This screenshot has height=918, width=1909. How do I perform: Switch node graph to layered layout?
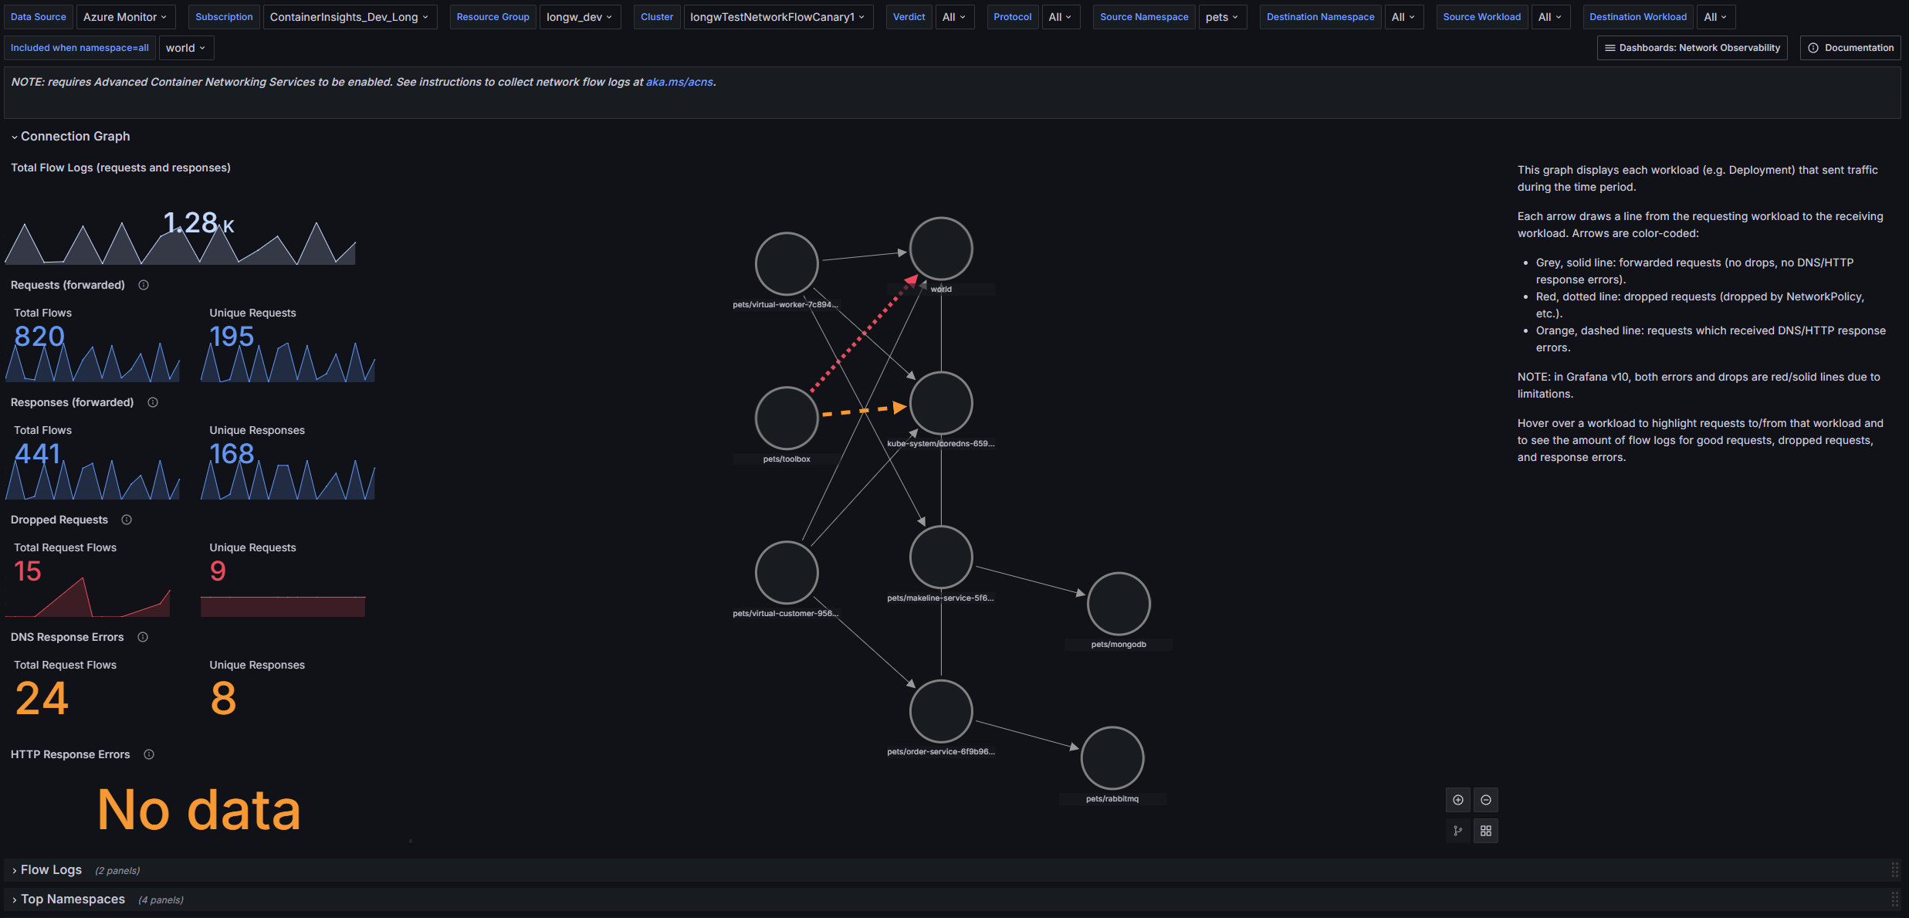click(x=1457, y=831)
